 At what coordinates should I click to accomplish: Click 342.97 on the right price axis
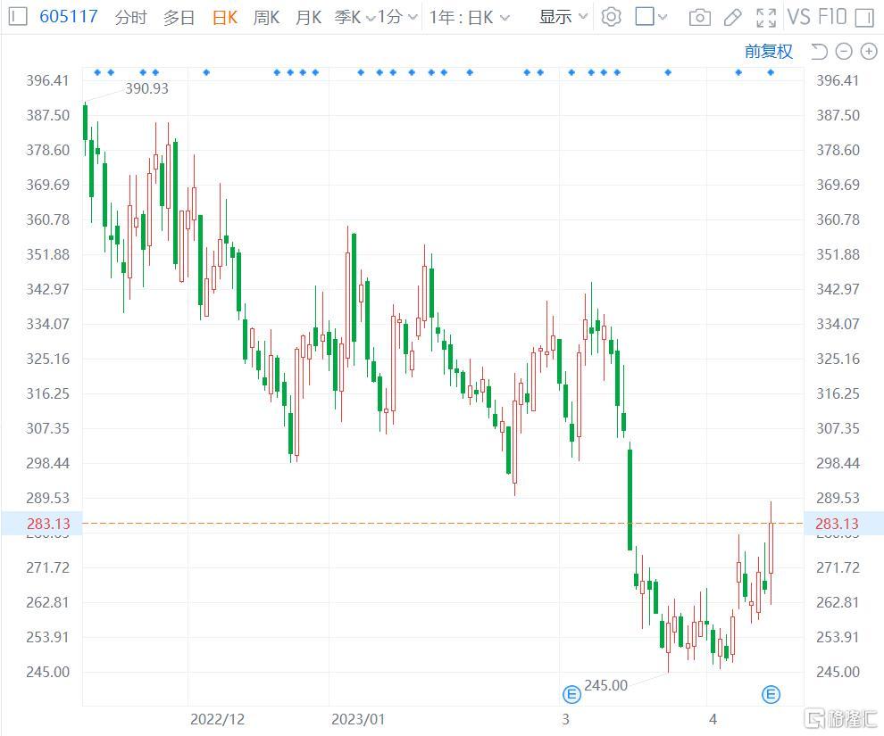pos(838,289)
